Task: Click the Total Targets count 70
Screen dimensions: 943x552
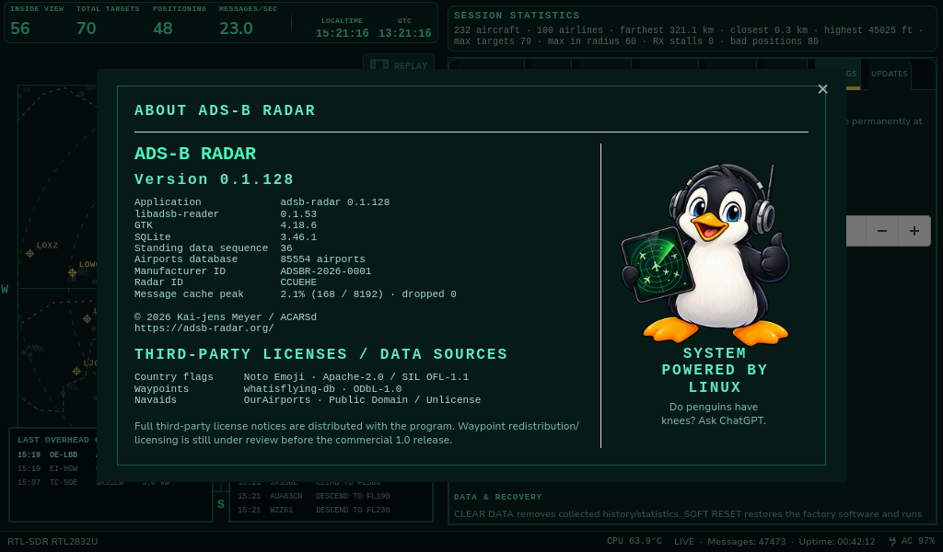Action: coord(86,29)
